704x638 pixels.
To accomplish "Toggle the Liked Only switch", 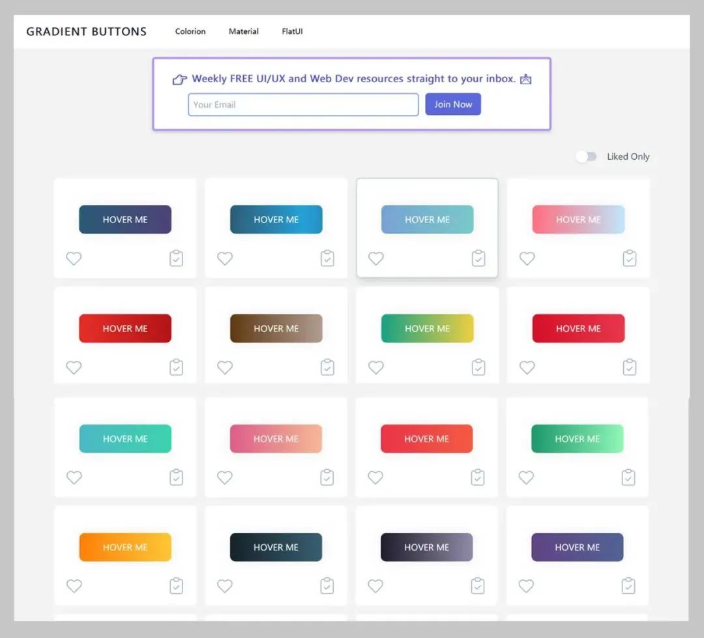I will pos(587,157).
